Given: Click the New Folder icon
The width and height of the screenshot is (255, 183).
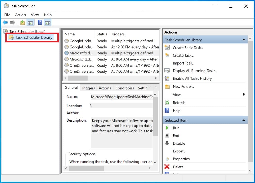Looking at the screenshot, I should click(x=167, y=87).
